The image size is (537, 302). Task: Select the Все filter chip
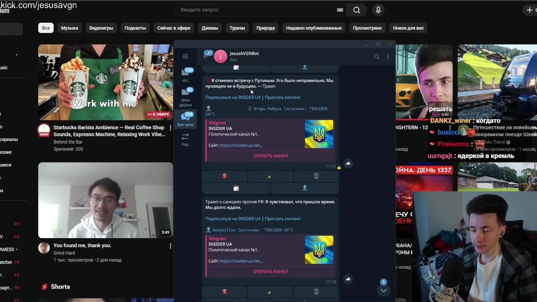46,28
